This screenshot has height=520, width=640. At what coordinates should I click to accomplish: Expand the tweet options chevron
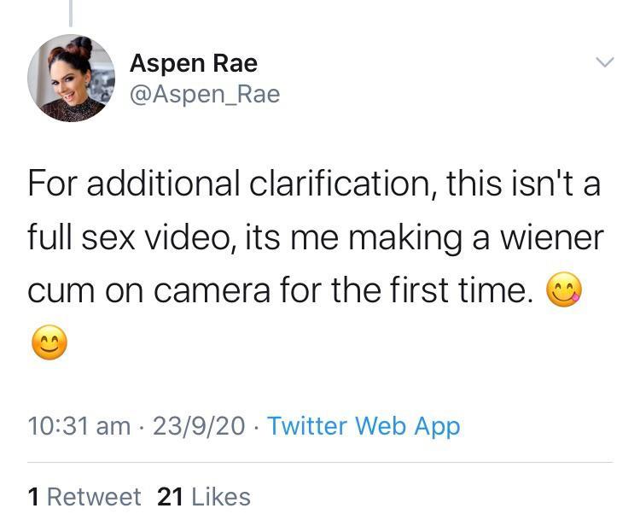click(603, 62)
